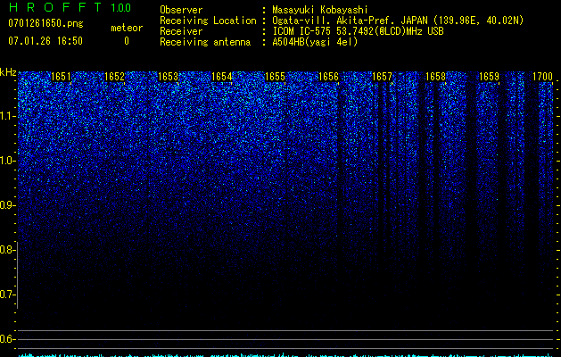The image size is (561, 357).
Task: Click the Observer label
Action: click(181, 10)
